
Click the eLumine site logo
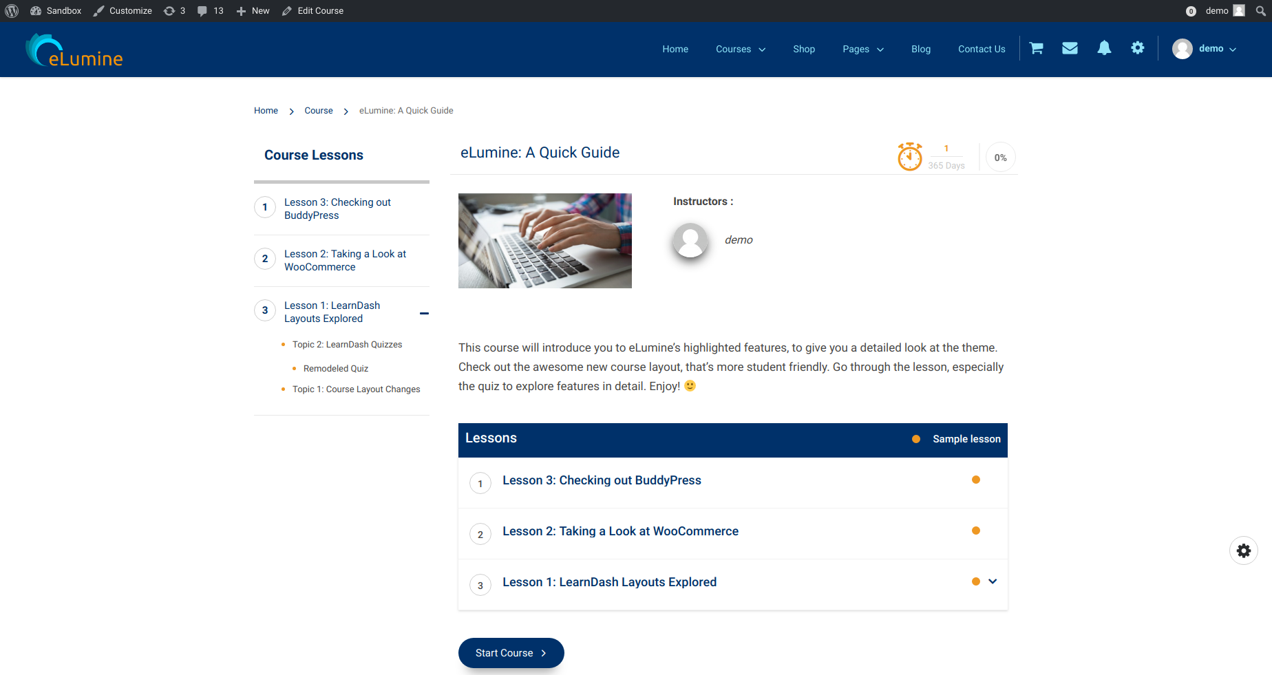pyautogui.click(x=74, y=50)
